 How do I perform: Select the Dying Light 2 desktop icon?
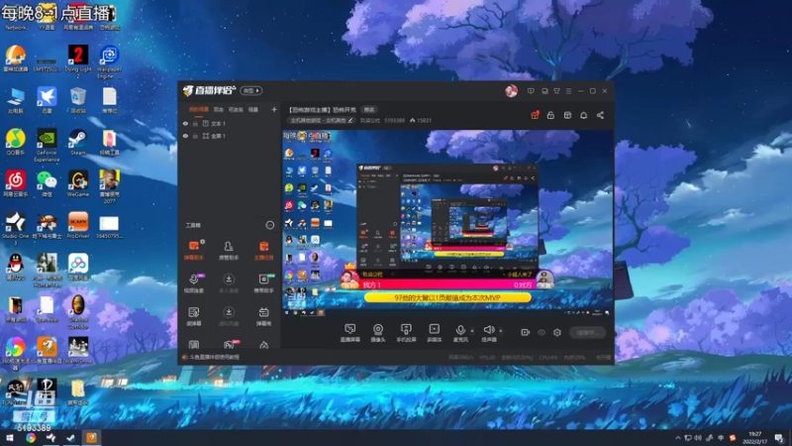click(x=78, y=62)
